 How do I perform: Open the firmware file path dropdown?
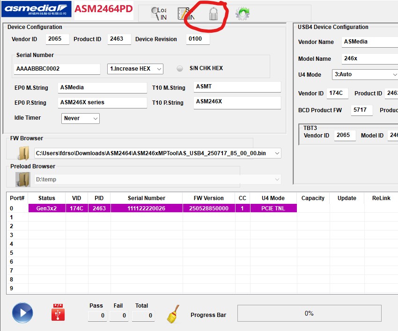277,153
